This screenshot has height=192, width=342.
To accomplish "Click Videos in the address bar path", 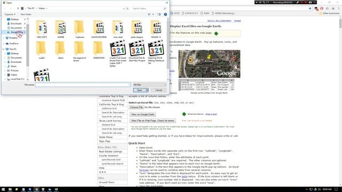I will tap(42, 9).
